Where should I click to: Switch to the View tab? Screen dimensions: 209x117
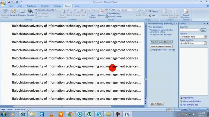click(77, 6)
